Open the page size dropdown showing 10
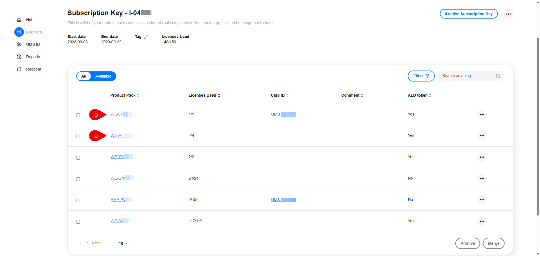The width and height of the screenshot is (540, 256). (x=123, y=243)
